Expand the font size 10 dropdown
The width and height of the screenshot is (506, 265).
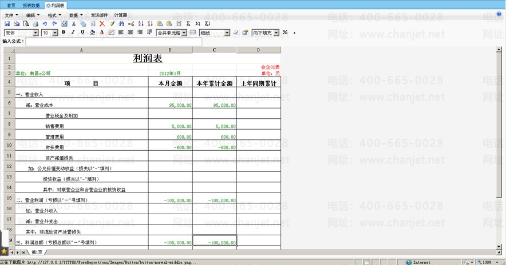point(55,33)
